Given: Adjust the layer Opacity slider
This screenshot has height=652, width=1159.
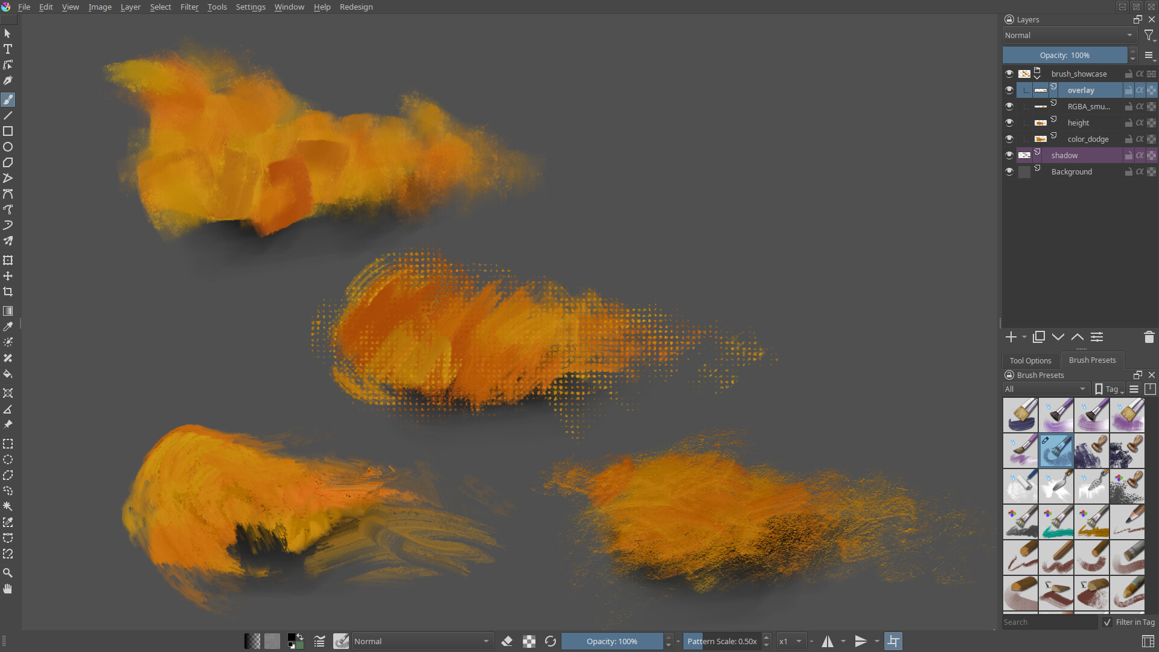Looking at the screenshot, I should click(1064, 55).
